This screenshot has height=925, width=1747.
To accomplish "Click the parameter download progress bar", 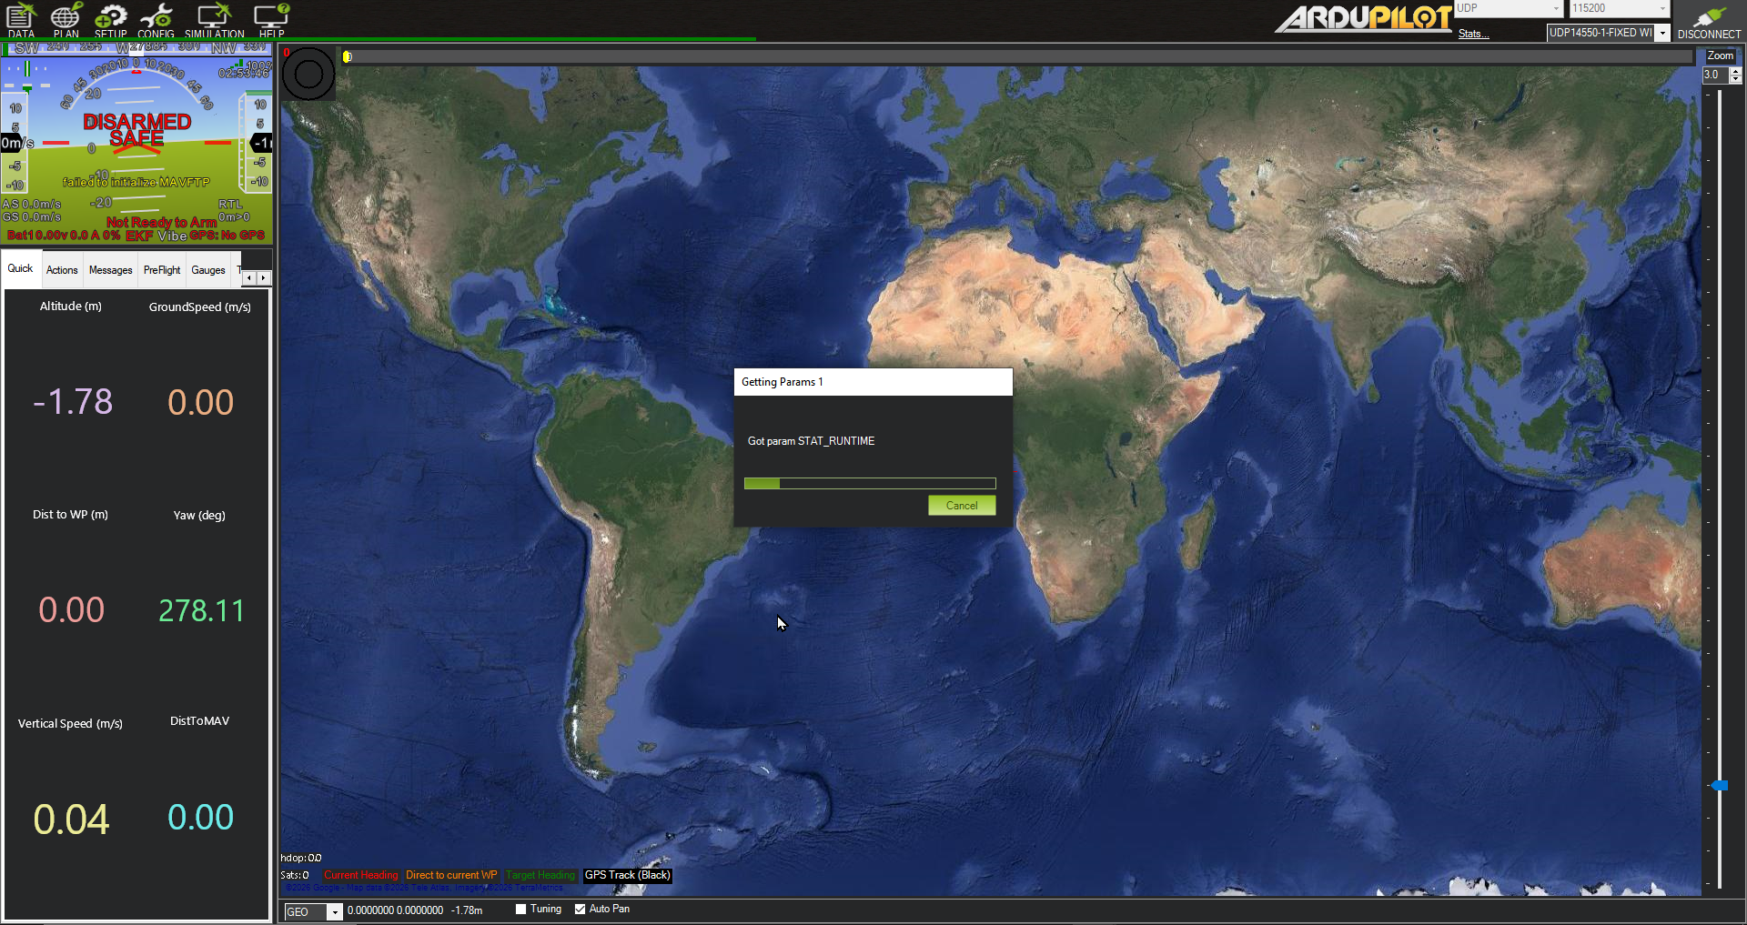I will tap(870, 484).
